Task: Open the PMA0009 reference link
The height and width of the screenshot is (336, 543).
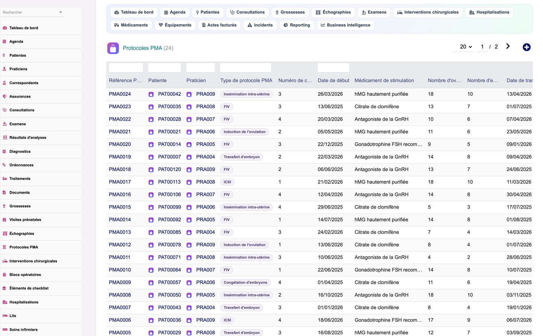Action: [x=120, y=282]
